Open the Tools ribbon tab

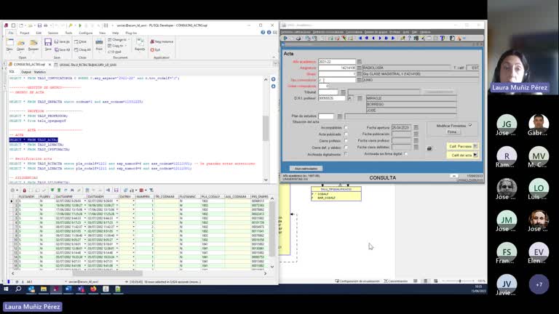click(68, 33)
